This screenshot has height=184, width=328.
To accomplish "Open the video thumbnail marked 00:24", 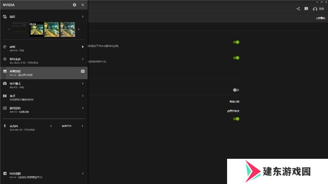I will 36,29.
